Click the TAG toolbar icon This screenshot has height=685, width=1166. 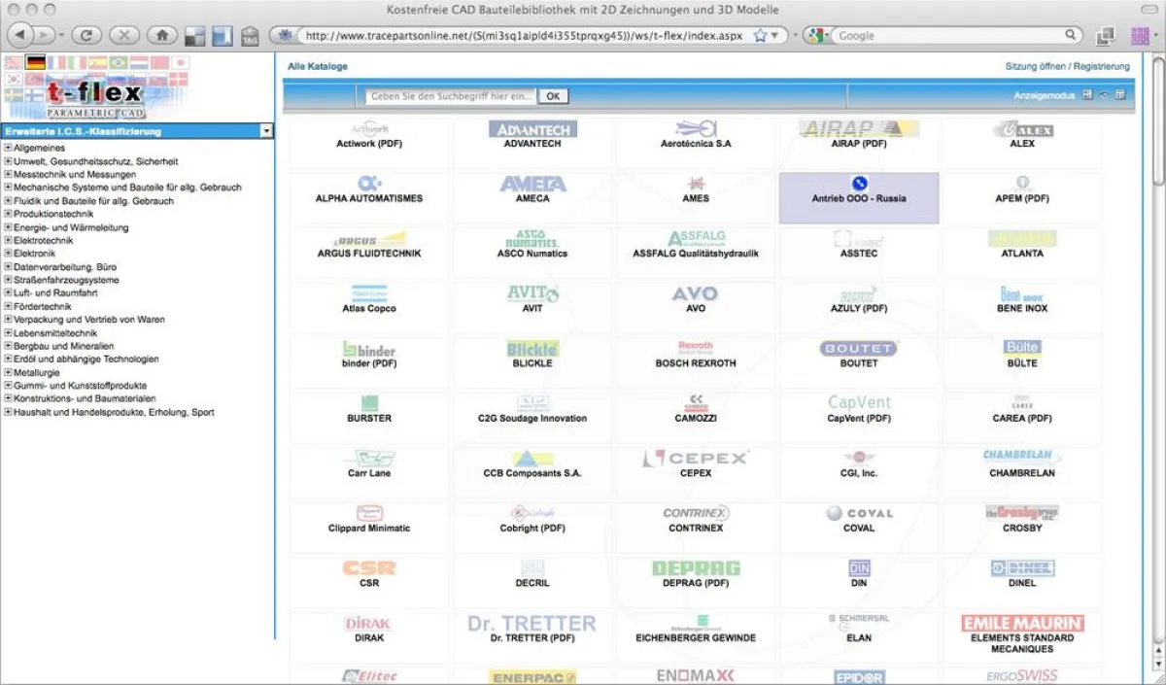(250, 36)
